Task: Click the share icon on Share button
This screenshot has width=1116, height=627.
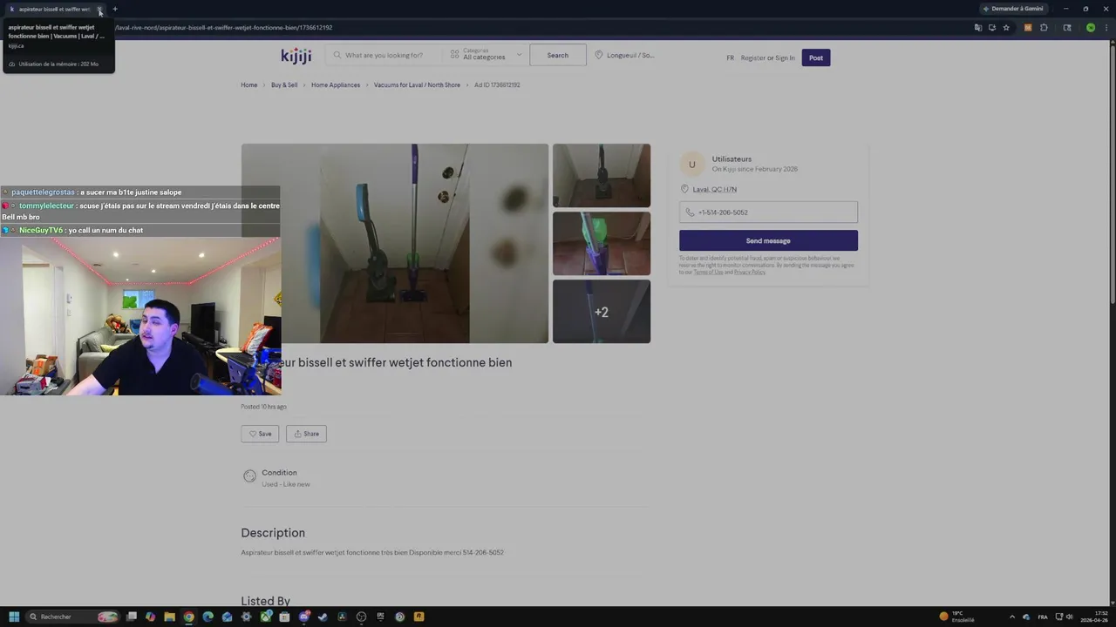Action: tap(297, 434)
